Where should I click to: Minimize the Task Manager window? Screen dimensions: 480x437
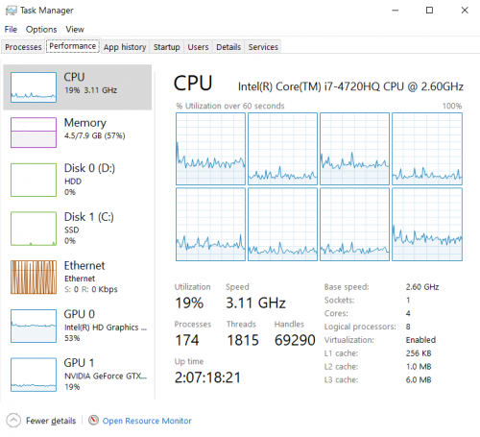[x=396, y=11]
